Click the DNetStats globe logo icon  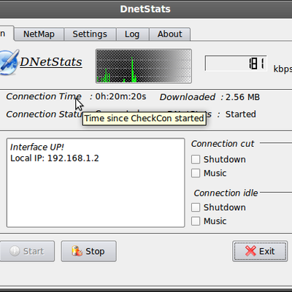[x=9, y=63]
